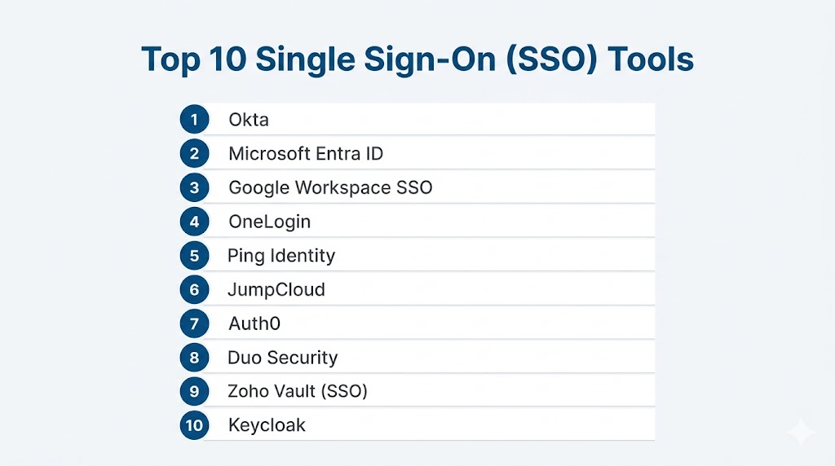Click the Duo Security item
The height and width of the screenshot is (466, 835).
tap(282, 358)
